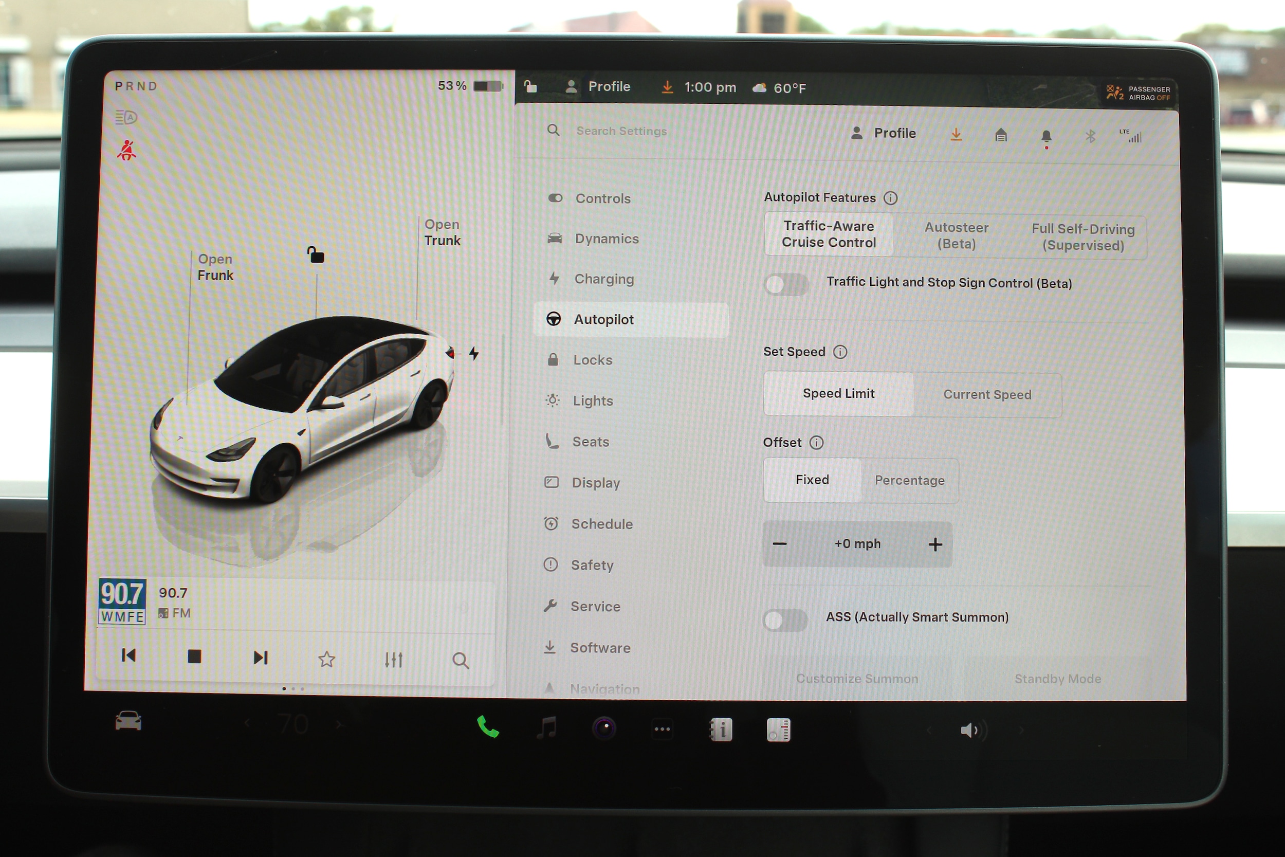Tap the garage door HomeLink icon
This screenshot has width=1285, height=857.
1000,135
